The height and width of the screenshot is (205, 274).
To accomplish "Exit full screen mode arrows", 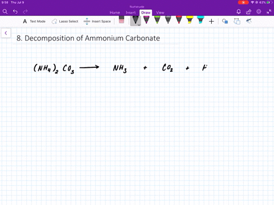I will point(269,11).
